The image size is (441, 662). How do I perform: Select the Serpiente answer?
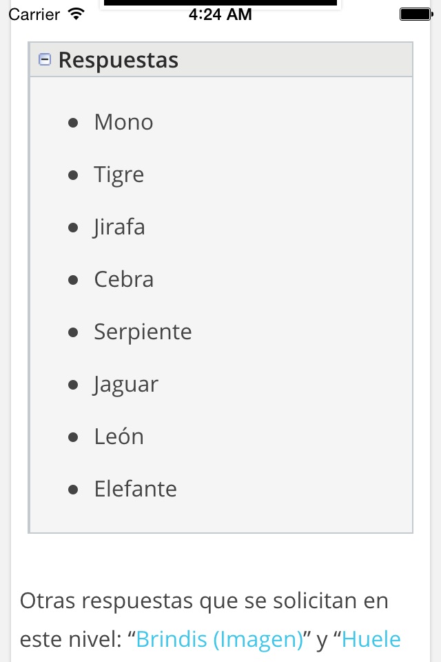tap(143, 332)
